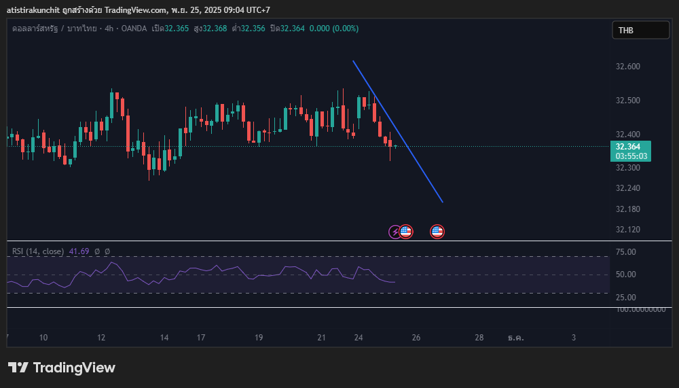Screen dimensions: 679x388
Task: Click the TradingView logo
Action: pos(62,368)
